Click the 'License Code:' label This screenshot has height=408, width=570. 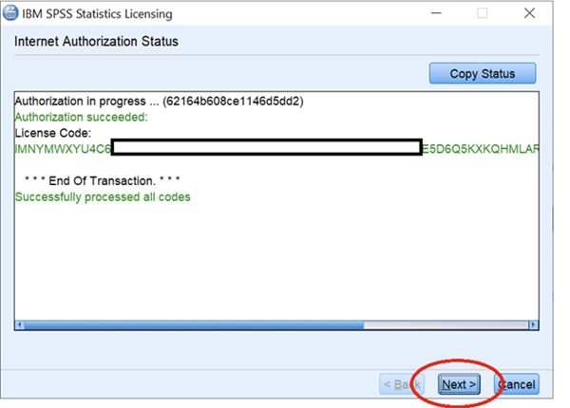(53, 133)
